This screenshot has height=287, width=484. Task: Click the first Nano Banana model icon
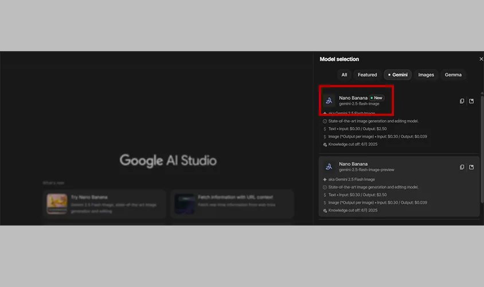(329, 100)
